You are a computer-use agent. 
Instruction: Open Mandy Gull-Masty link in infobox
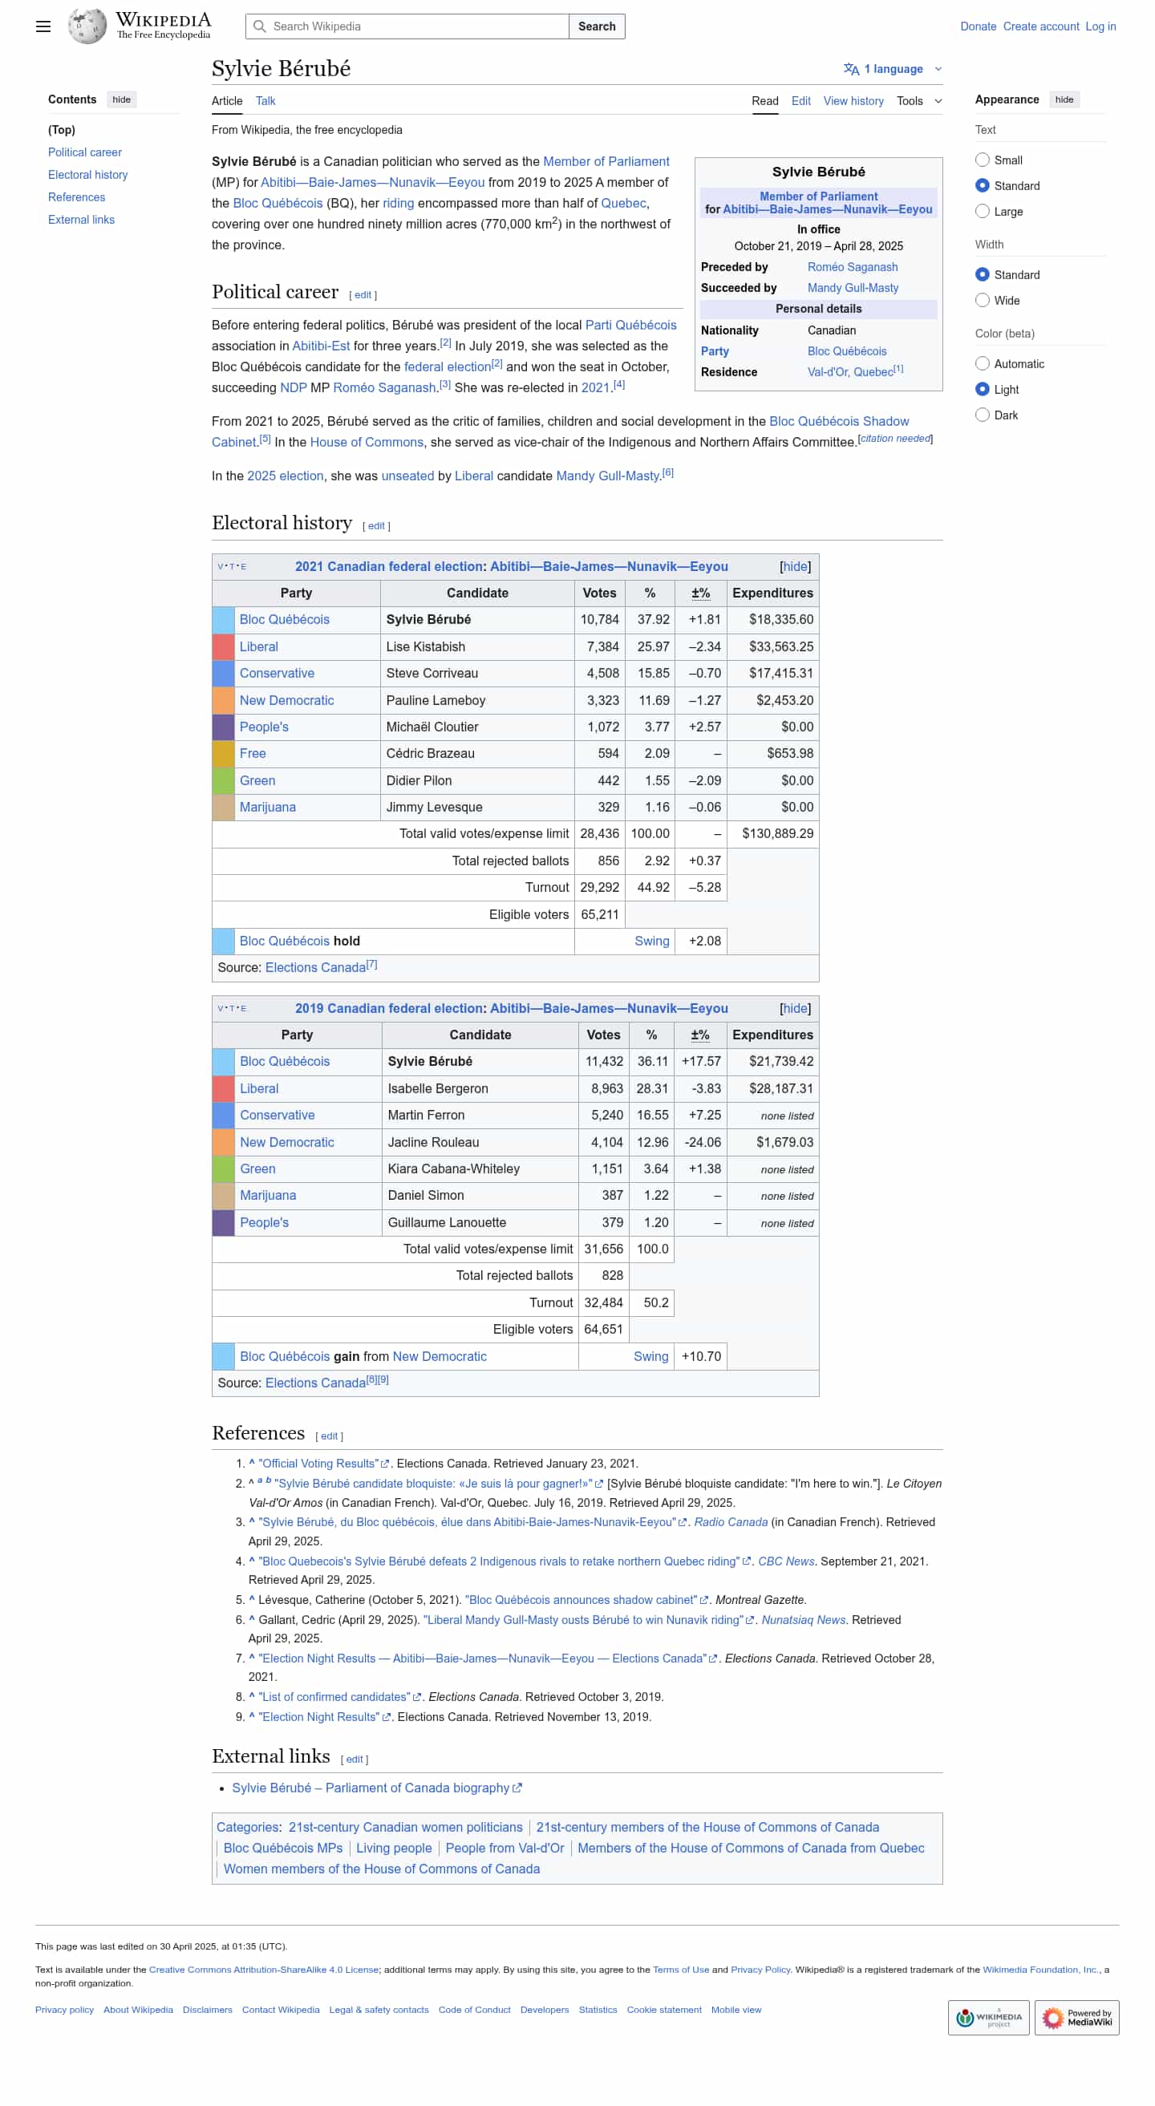click(x=853, y=289)
